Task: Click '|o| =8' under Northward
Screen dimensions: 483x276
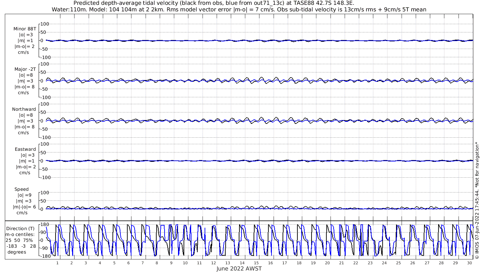Action: [26, 115]
